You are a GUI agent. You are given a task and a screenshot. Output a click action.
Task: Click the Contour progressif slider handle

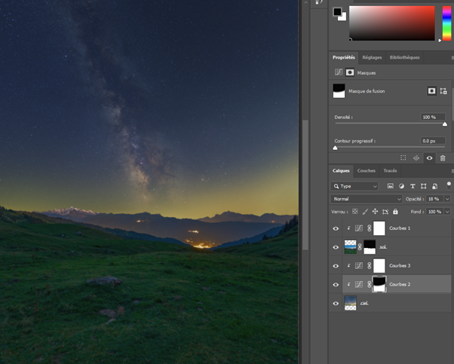[x=335, y=148]
